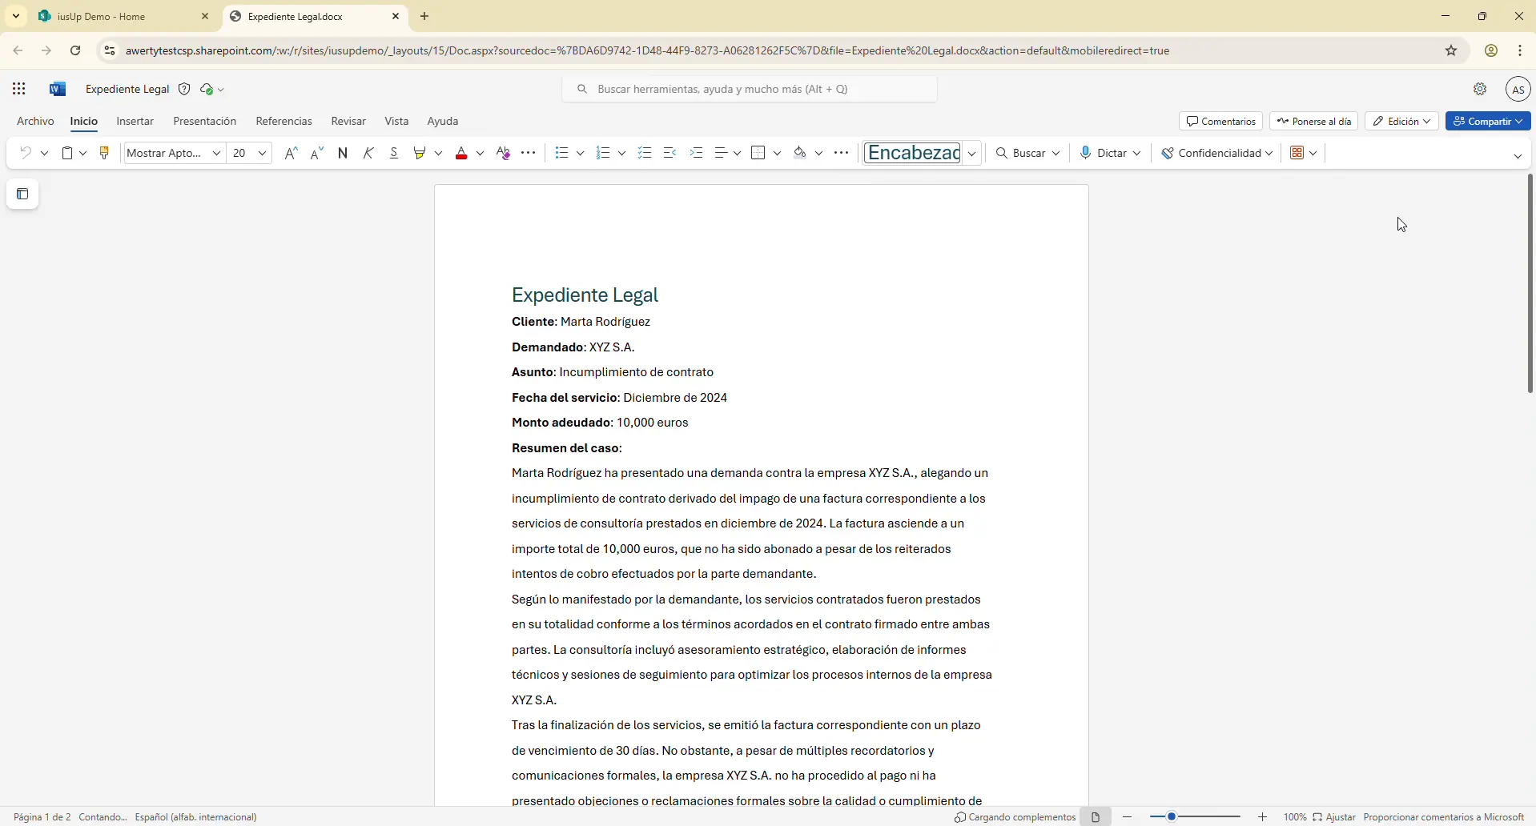
Task: Open the Insertar ribbon tab
Action: [x=135, y=122]
